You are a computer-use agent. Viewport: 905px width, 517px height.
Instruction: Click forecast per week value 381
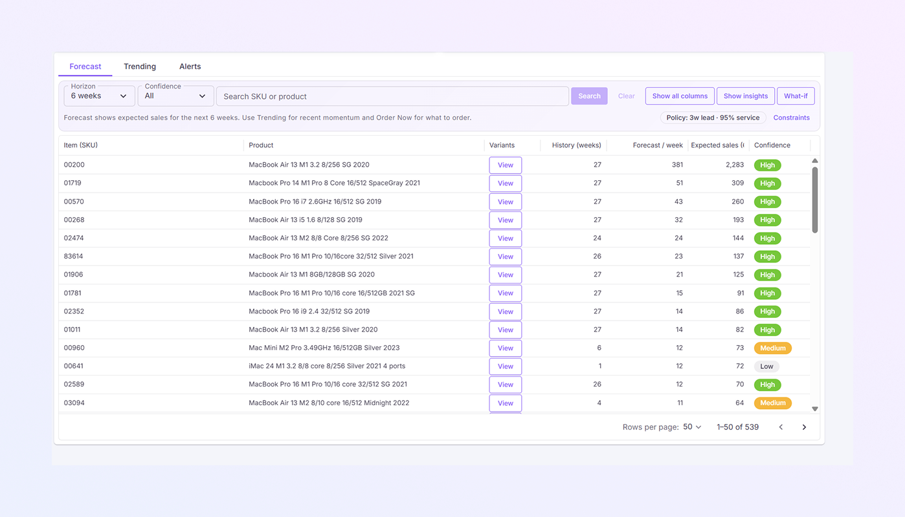click(x=677, y=165)
